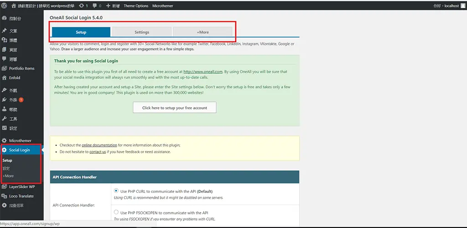Open 頁面 pages icon in sidebar
This screenshot has height=228, width=467.
(4, 50)
